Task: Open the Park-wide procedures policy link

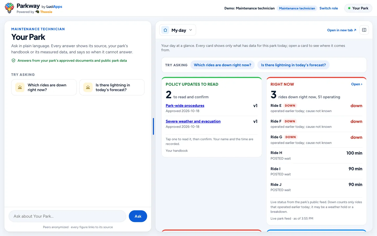Action: [185, 105]
